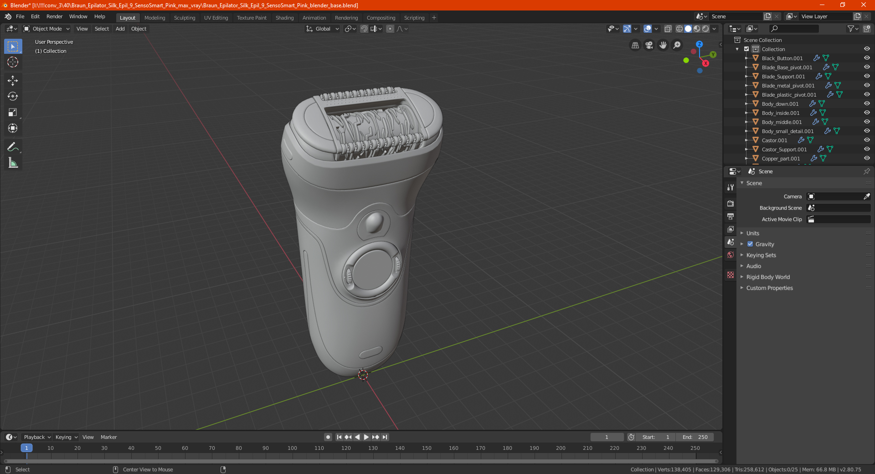The width and height of the screenshot is (875, 474).
Task: Open the viewport Select menu
Action: tap(102, 29)
